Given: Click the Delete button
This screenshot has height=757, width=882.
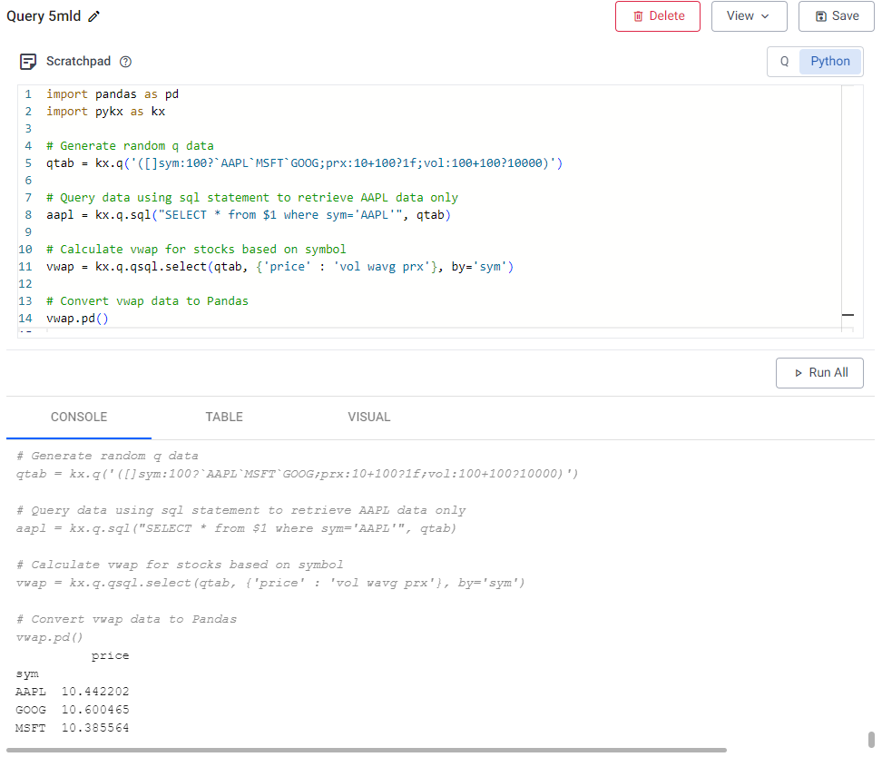Looking at the screenshot, I should 657,16.
